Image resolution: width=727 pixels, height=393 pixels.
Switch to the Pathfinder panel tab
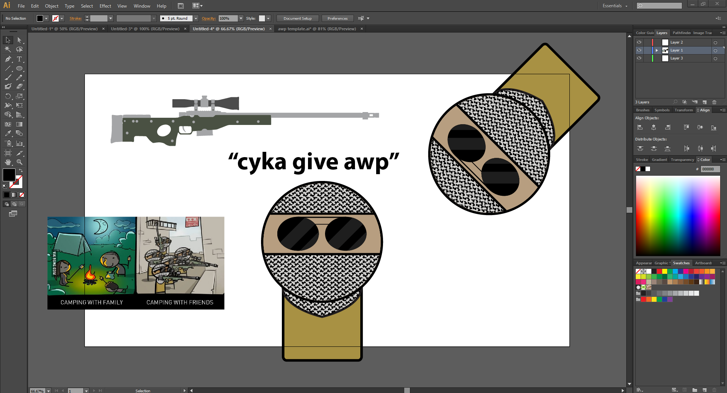point(682,33)
